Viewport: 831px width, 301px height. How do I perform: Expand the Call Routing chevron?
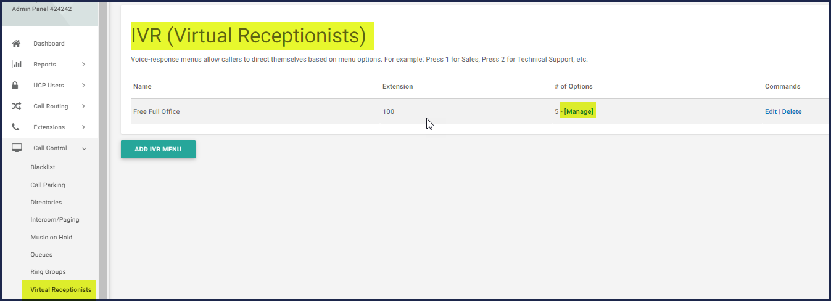pos(83,106)
